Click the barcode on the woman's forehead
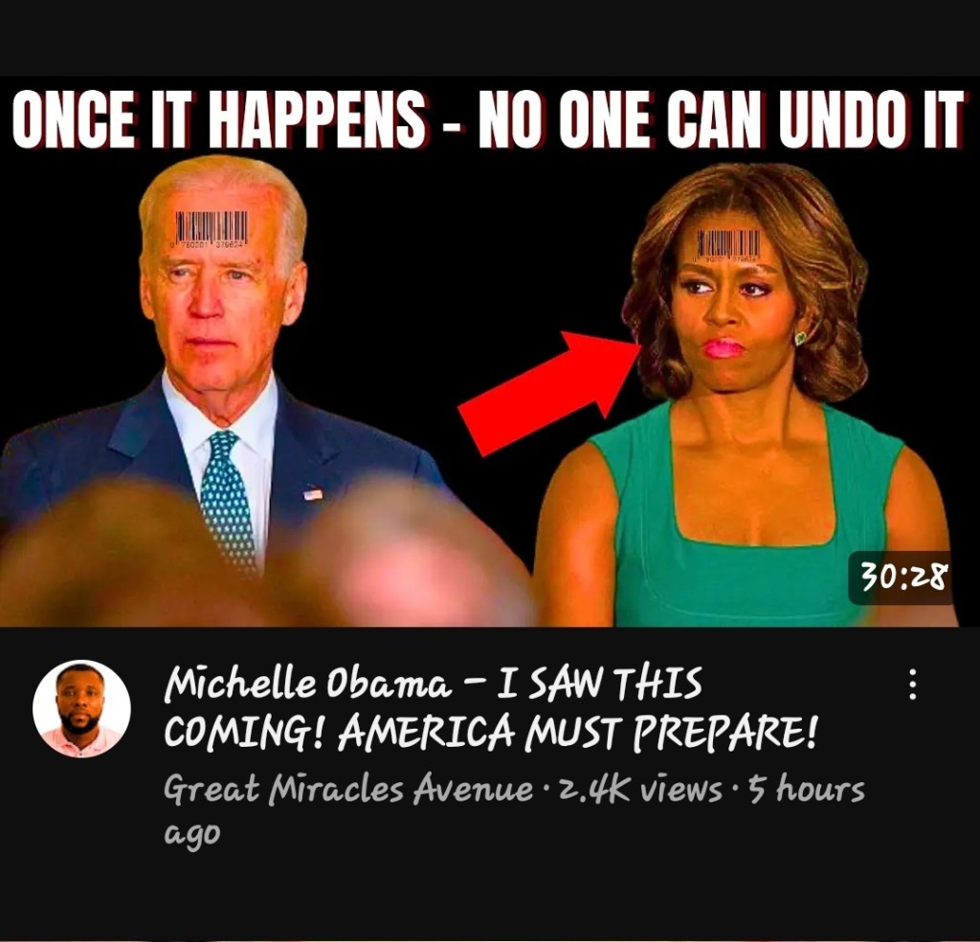 [x=728, y=245]
